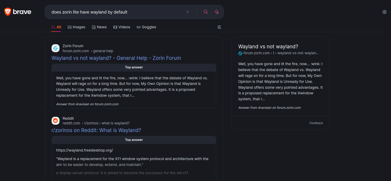The height and width of the screenshot is (181, 391).
Task: Click 'Answer from Aravisian' in first result
Action: (87, 104)
